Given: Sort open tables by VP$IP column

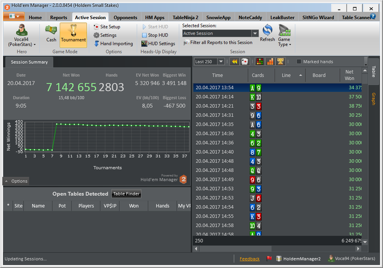Looking at the screenshot, I should 110,206.
